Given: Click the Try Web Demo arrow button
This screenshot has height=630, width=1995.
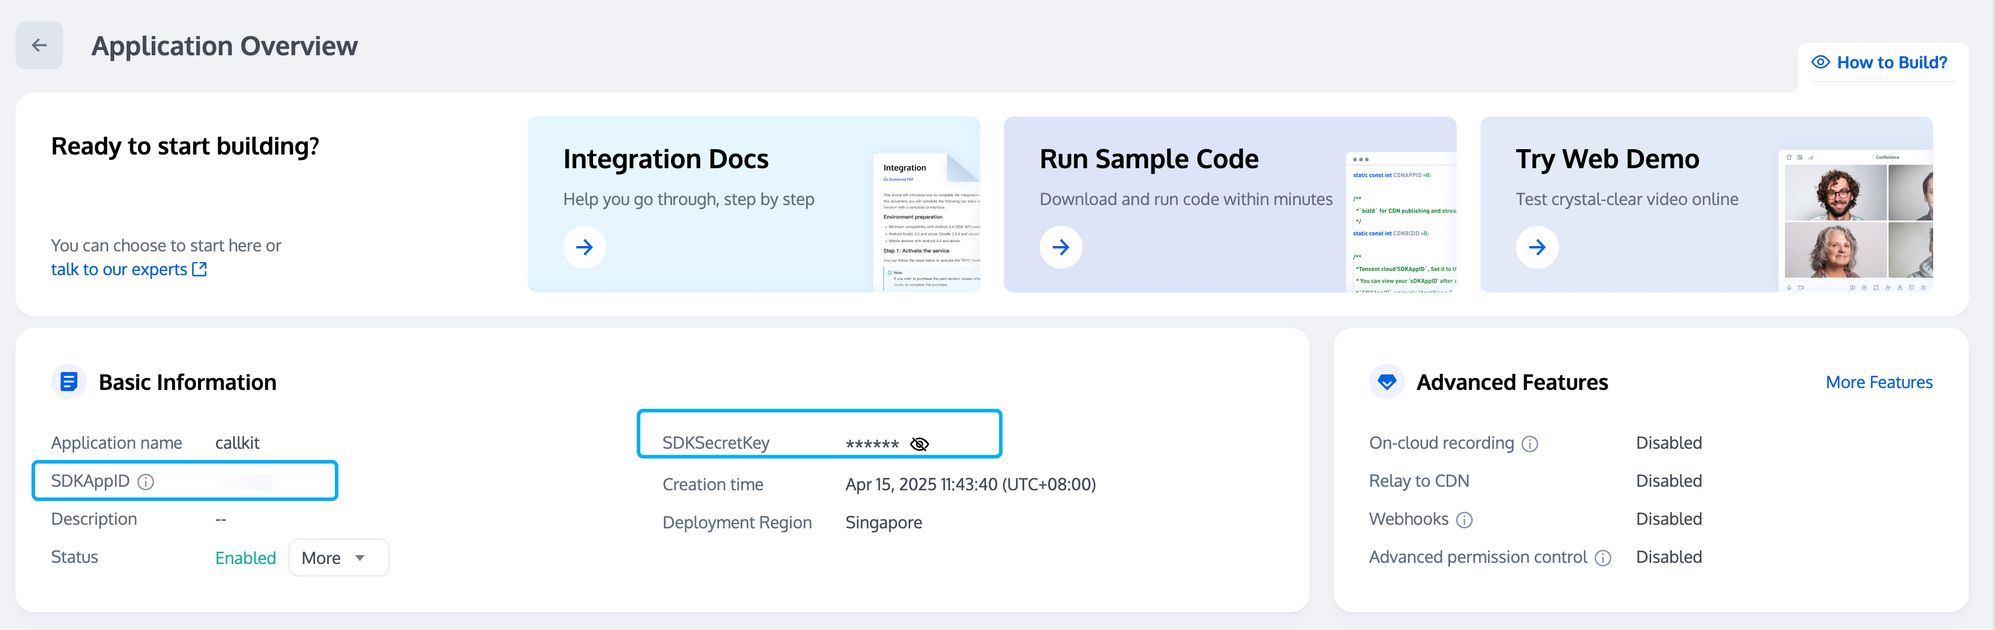Looking at the screenshot, I should 1536,247.
